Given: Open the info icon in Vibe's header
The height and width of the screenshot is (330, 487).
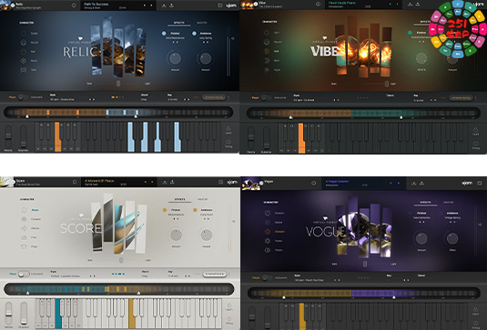Looking at the screenshot, I should tap(318, 4).
